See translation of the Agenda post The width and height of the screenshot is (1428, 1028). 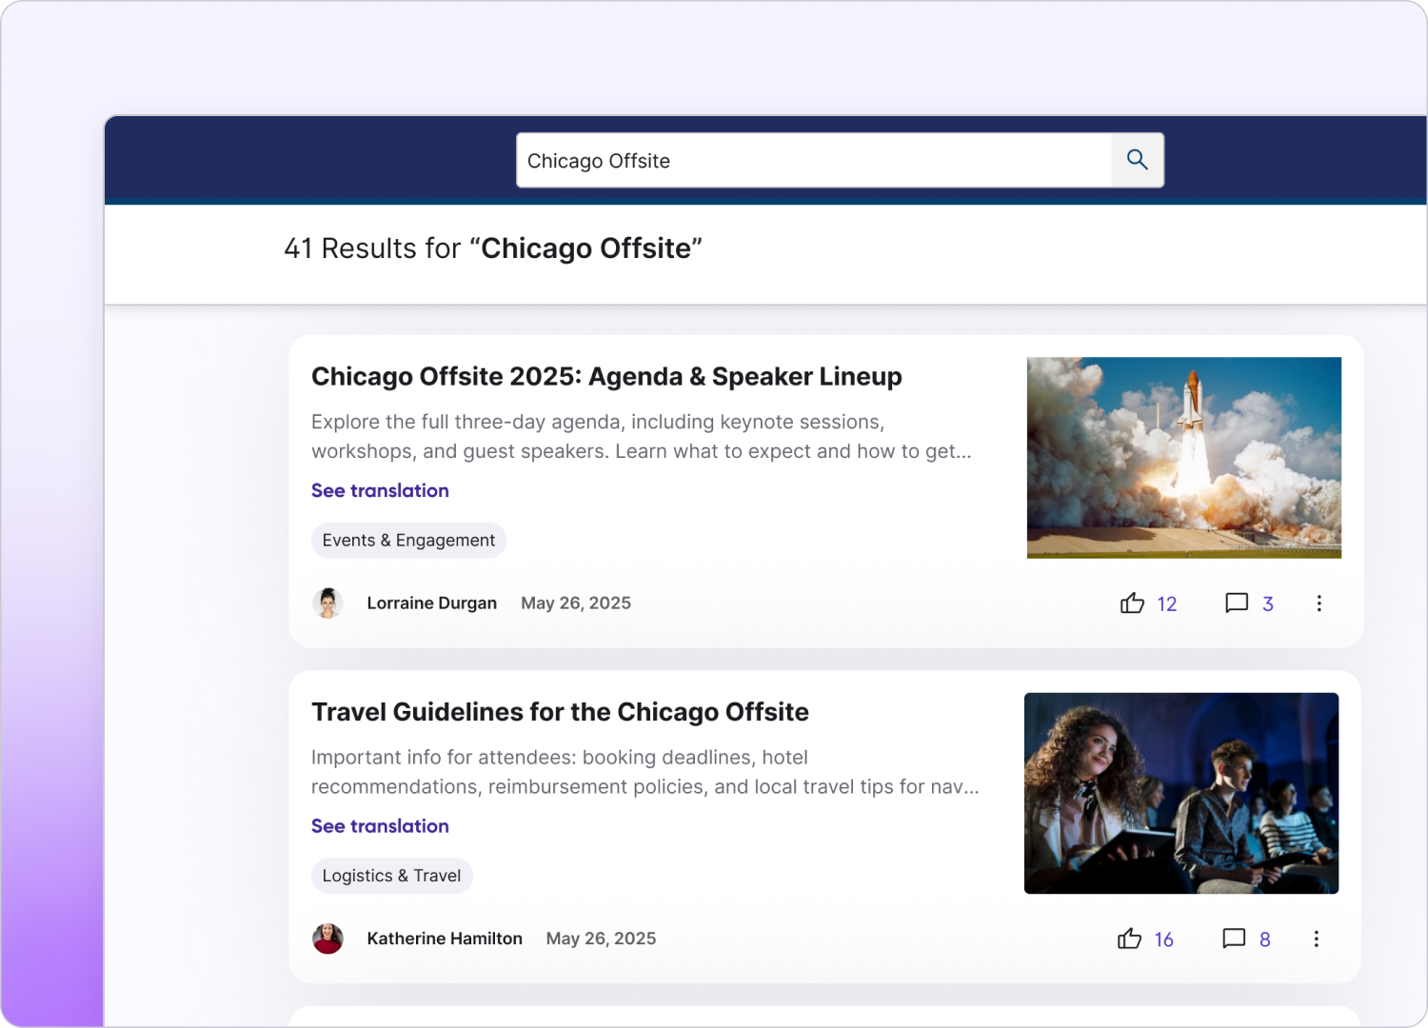(x=380, y=490)
